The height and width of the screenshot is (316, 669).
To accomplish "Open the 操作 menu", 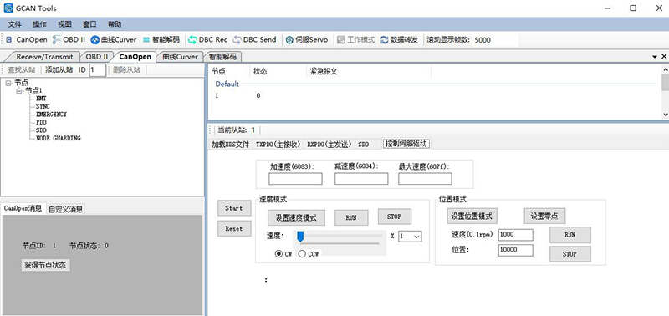I will click(39, 24).
